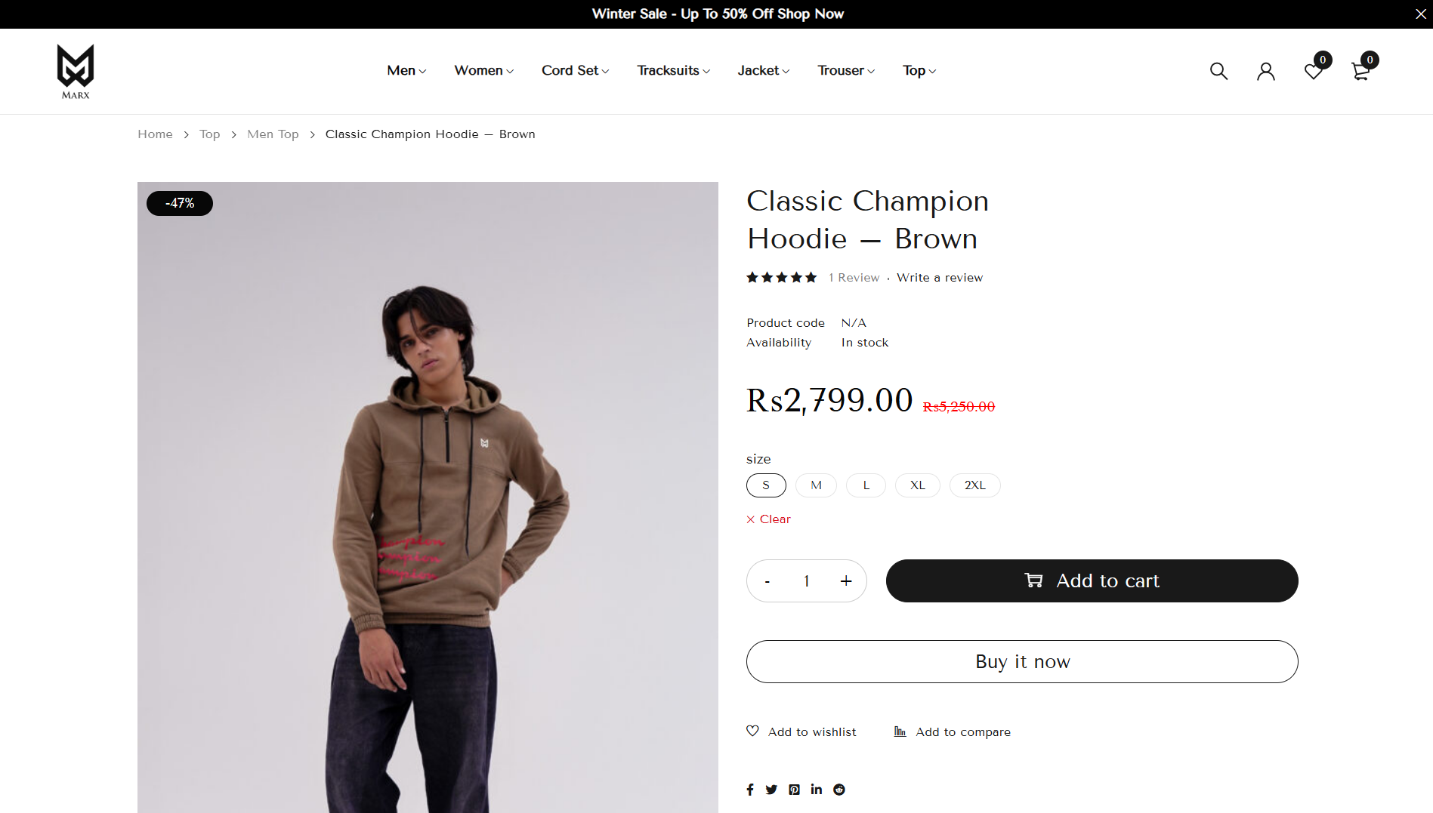
Task: Pick the 2XL size option
Action: (974, 485)
